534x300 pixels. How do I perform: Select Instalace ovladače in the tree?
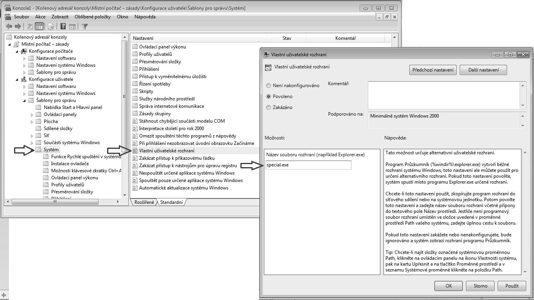(70, 164)
